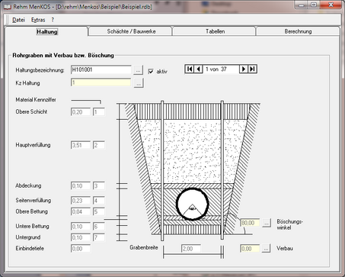Viewport: 345px width, 277px height.
Task: Advance to next Haltung record
Action: click(244, 69)
